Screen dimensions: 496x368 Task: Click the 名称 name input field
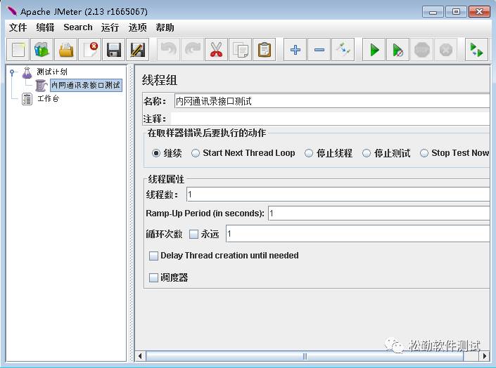[x=332, y=101]
